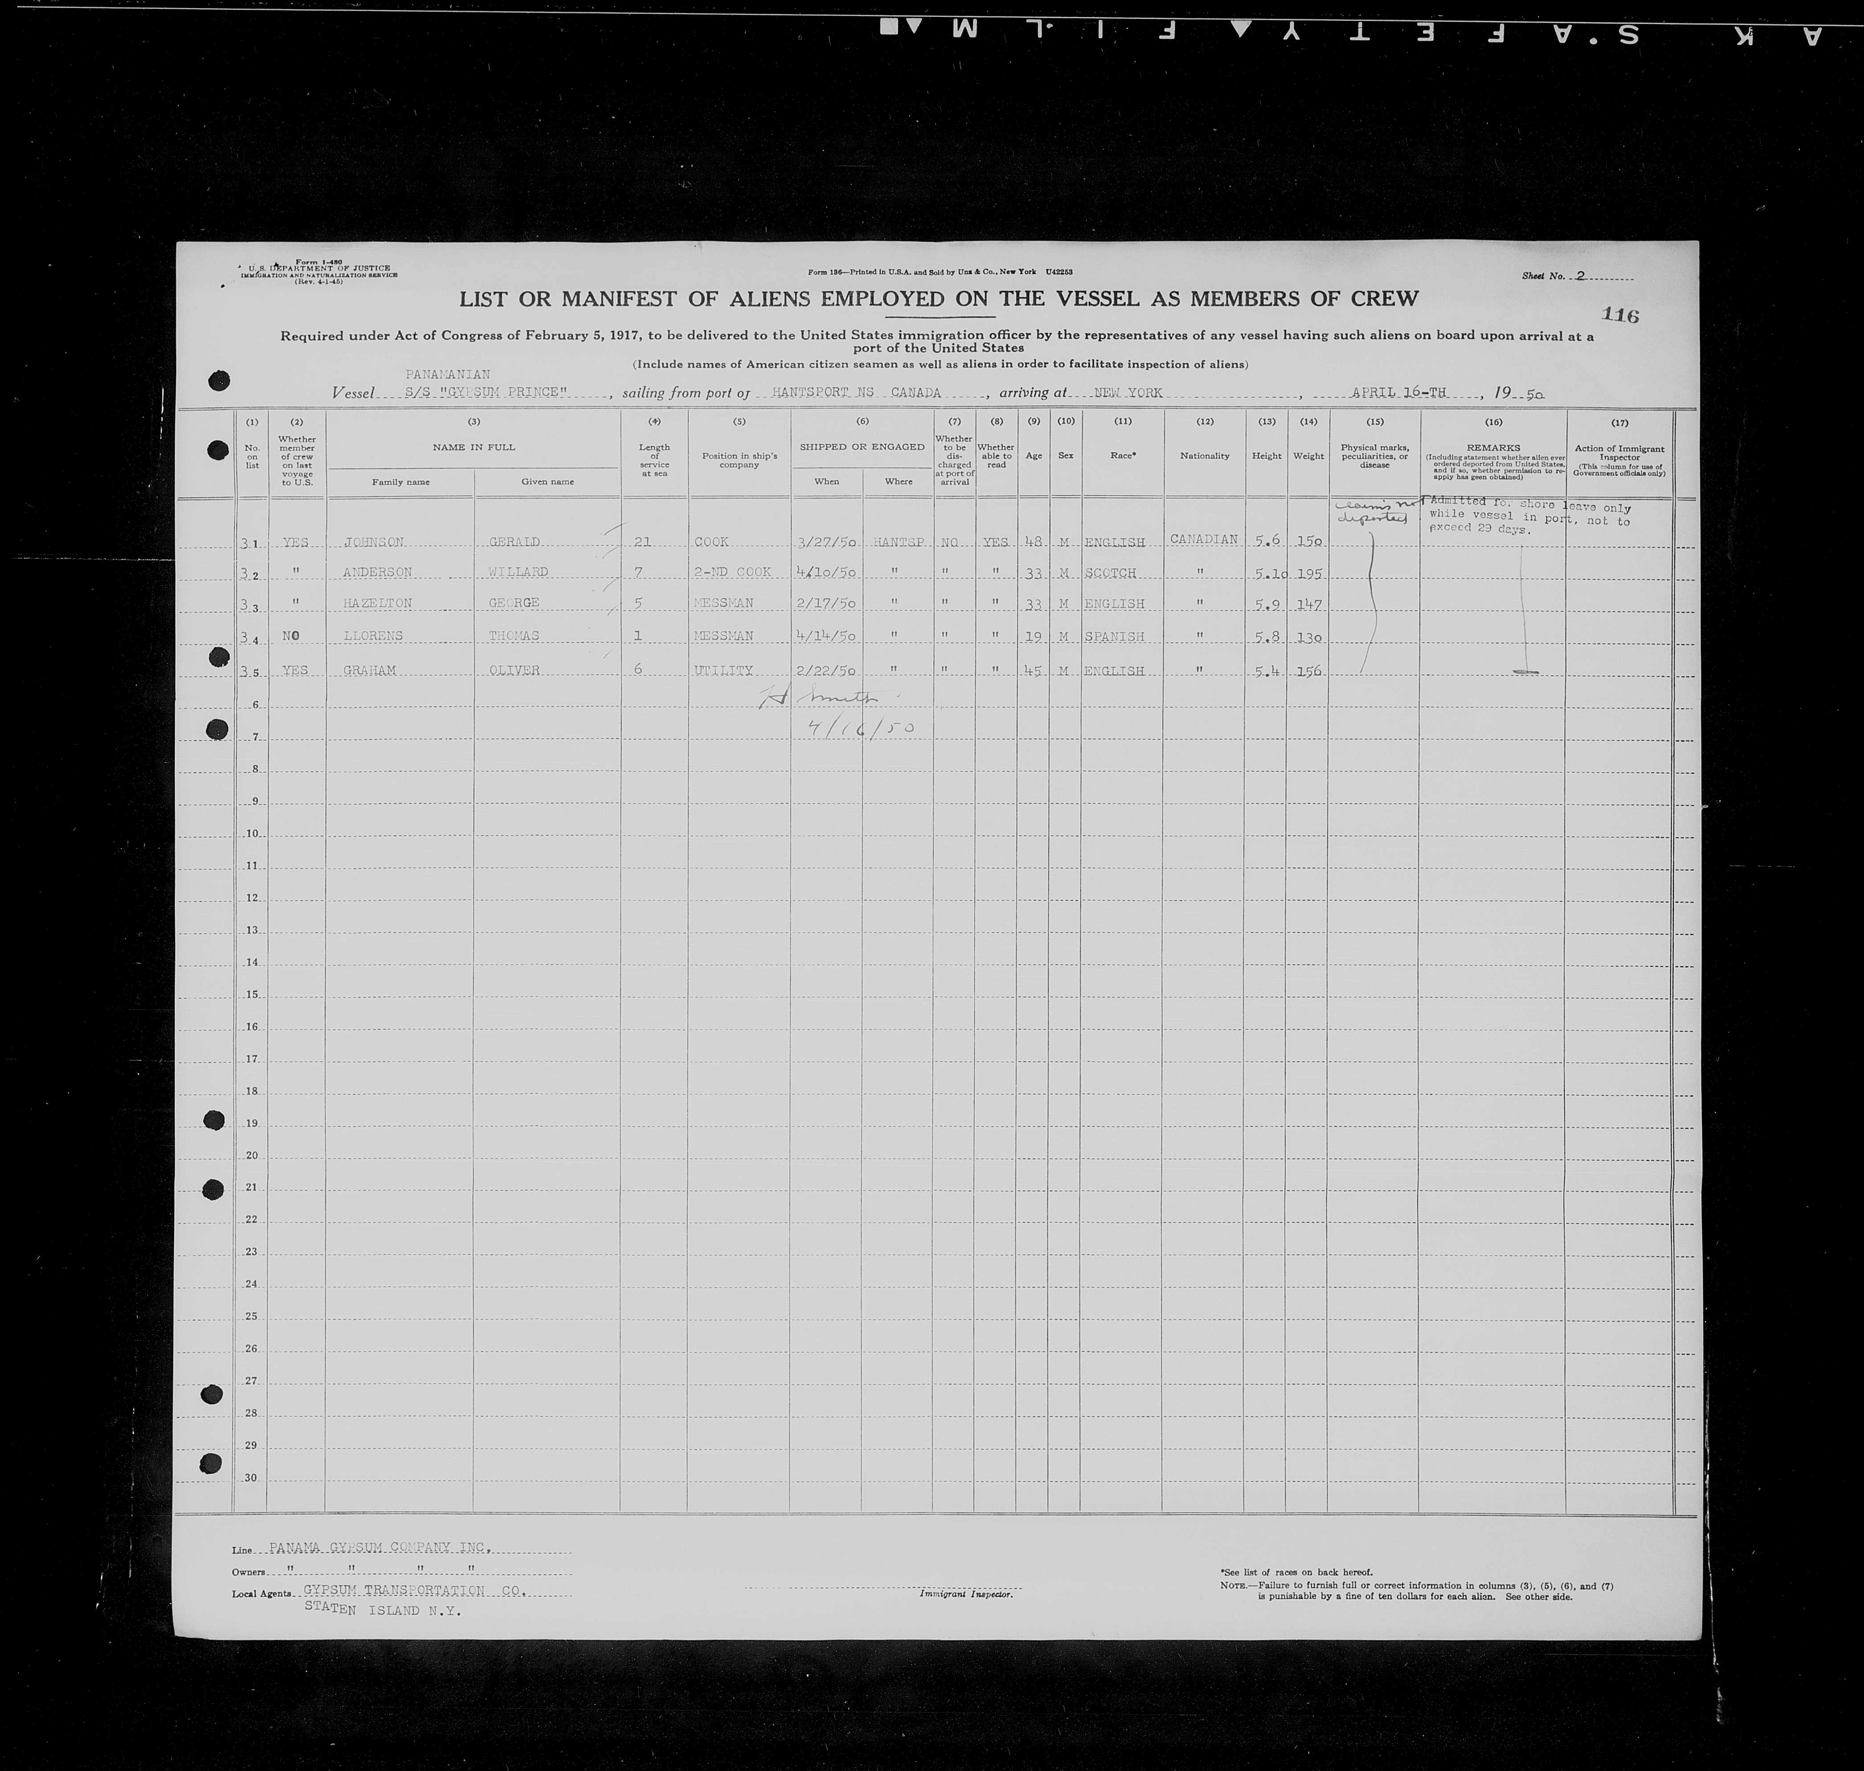The height and width of the screenshot is (1771, 1864).
Task: Click the page number 116
Action: 1620,315
